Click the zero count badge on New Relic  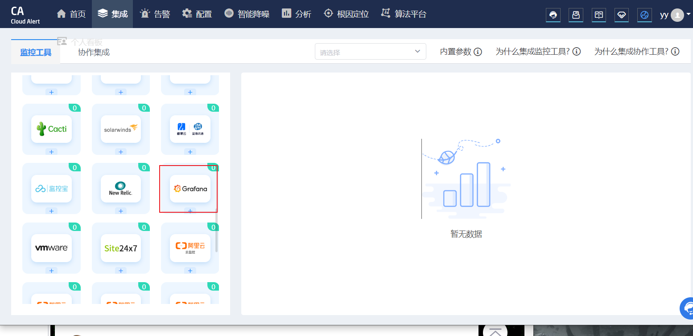[144, 168]
